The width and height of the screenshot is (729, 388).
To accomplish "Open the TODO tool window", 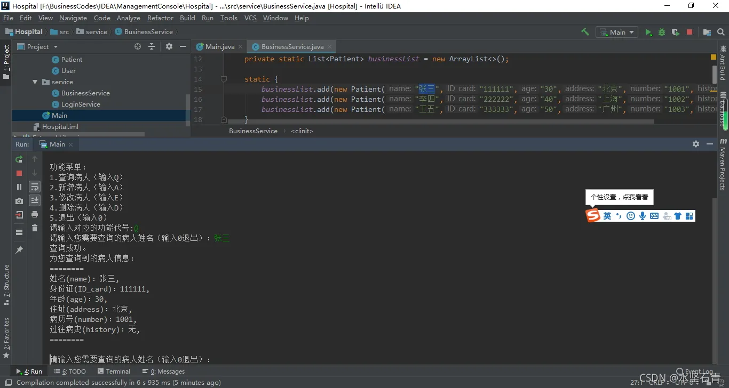I will (x=70, y=371).
